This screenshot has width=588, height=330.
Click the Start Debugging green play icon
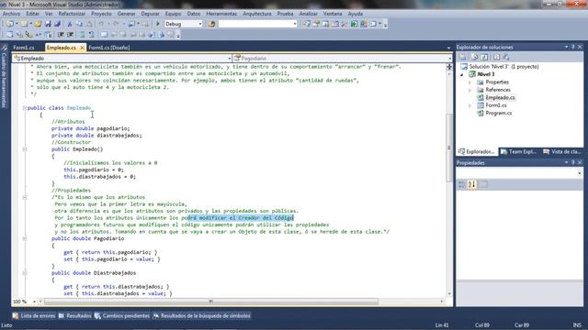[157, 24]
